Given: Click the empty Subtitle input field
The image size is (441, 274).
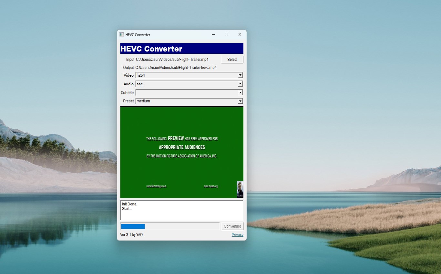Looking at the screenshot, I should 178,92.
